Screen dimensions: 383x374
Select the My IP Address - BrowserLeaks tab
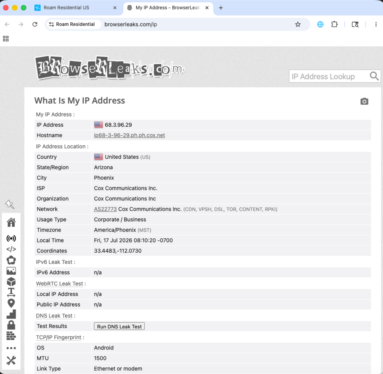click(x=168, y=8)
